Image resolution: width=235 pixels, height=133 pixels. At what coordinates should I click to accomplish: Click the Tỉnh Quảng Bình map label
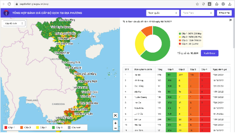coord(71,62)
